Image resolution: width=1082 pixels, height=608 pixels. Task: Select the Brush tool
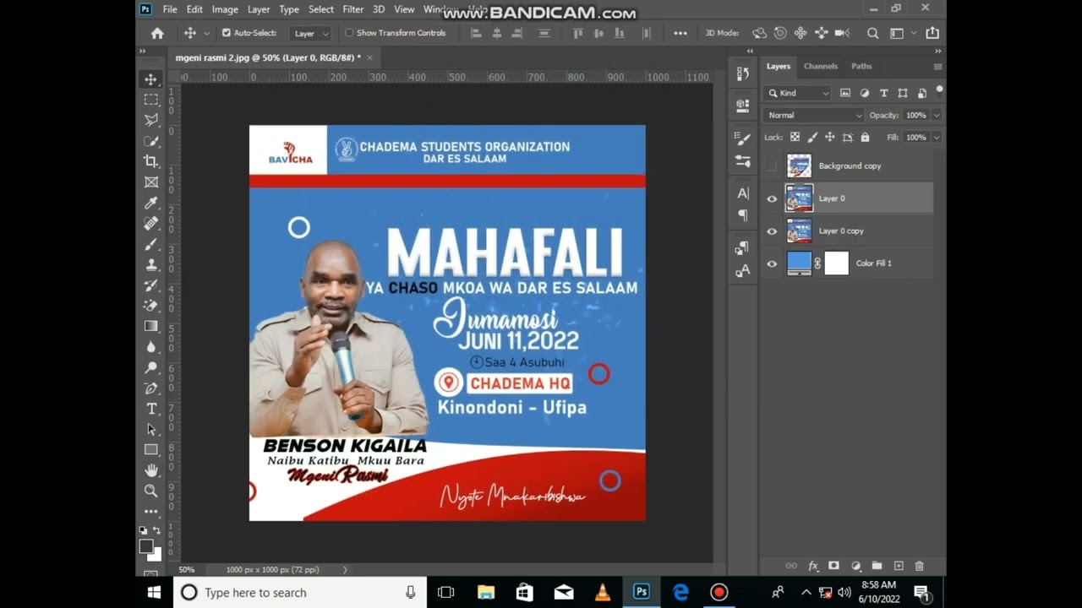pos(151,244)
